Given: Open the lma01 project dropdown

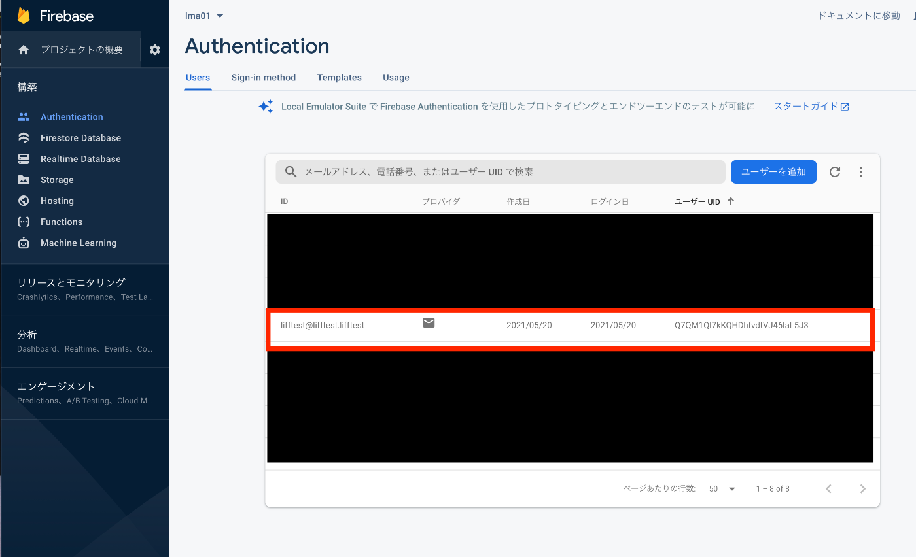Looking at the screenshot, I should (x=205, y=16).
